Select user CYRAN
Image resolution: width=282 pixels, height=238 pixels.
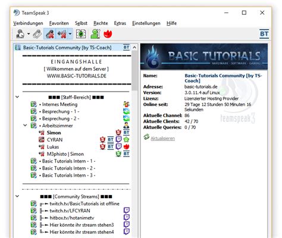pos(55,140)
